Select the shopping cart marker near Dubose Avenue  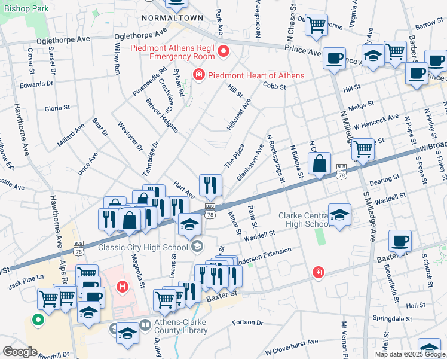point(316,26)
